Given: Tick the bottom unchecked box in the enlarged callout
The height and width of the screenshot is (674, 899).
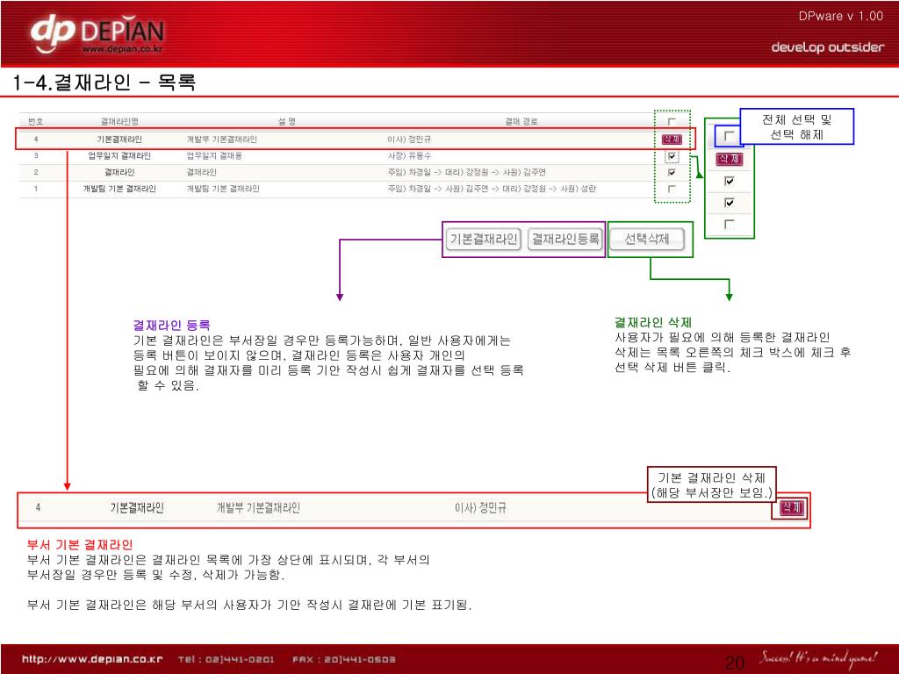Looking at the screenshot, I should coord(730,225).
